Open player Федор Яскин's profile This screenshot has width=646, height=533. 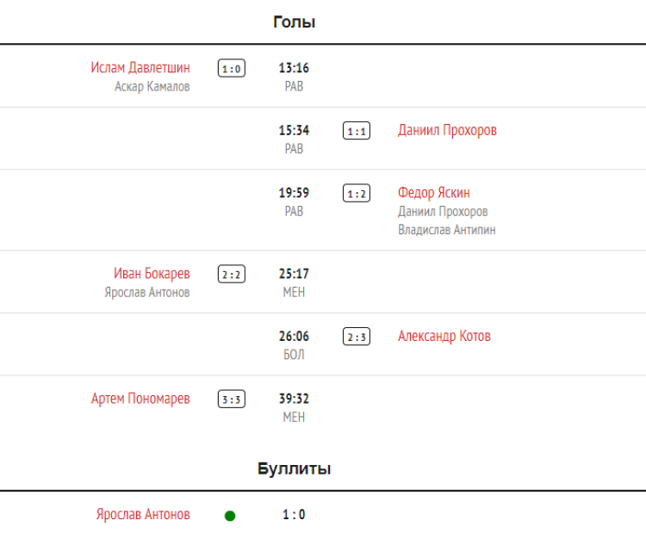[x=434, y=193]
